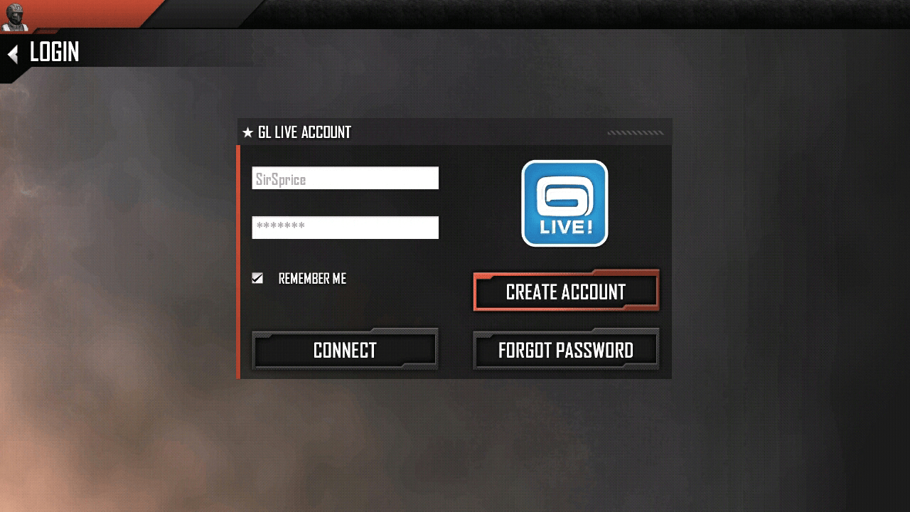The image size is (910, 512).
Task: Focus the SirSprice username field
Action: coord(345,178)
